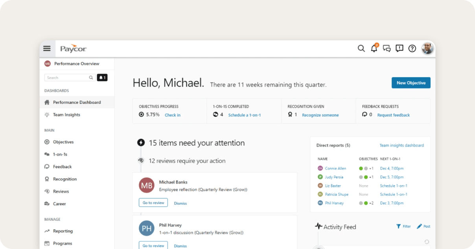This screenshot has width=475, height=249.
Task: Click the Check in link
Action: [173, 115]
